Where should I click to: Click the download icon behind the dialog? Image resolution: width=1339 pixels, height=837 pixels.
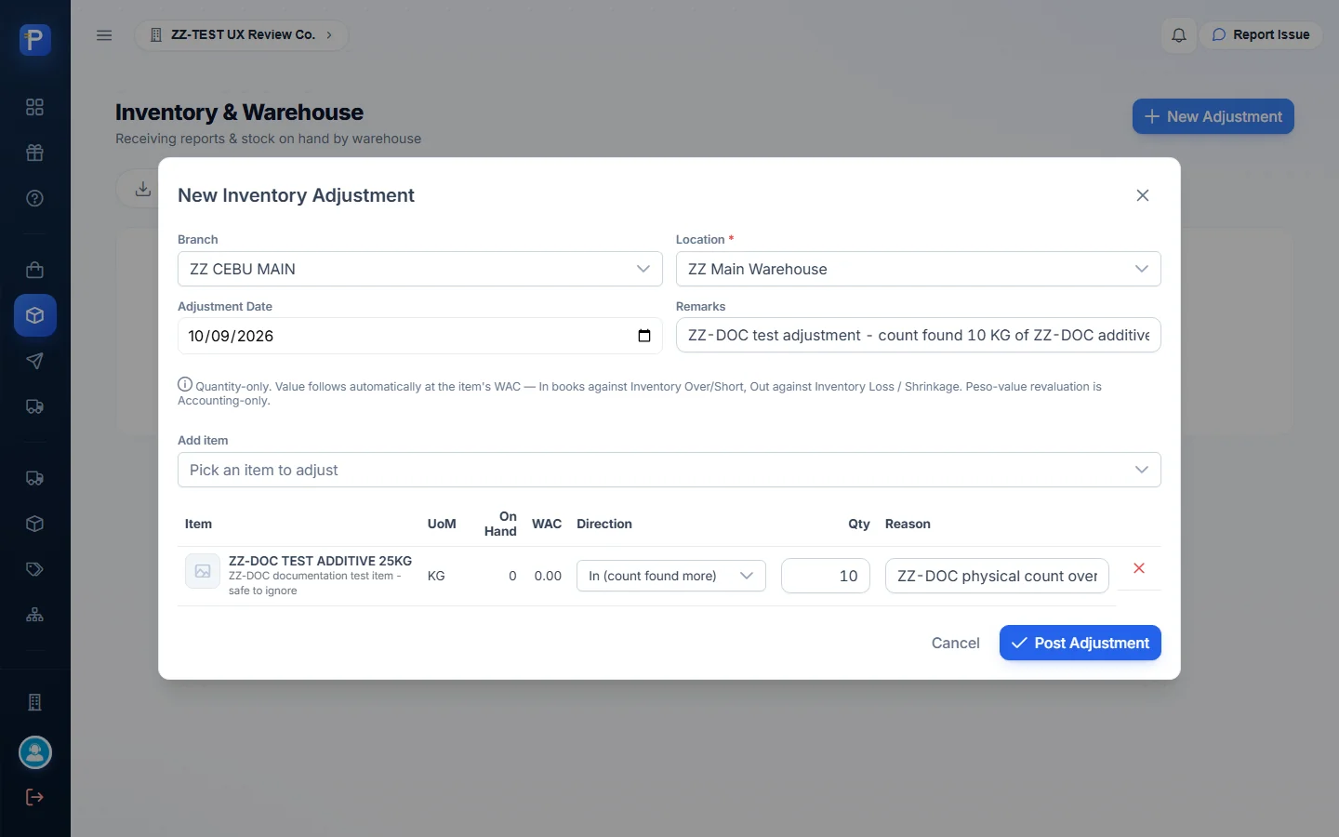point(143,189)
